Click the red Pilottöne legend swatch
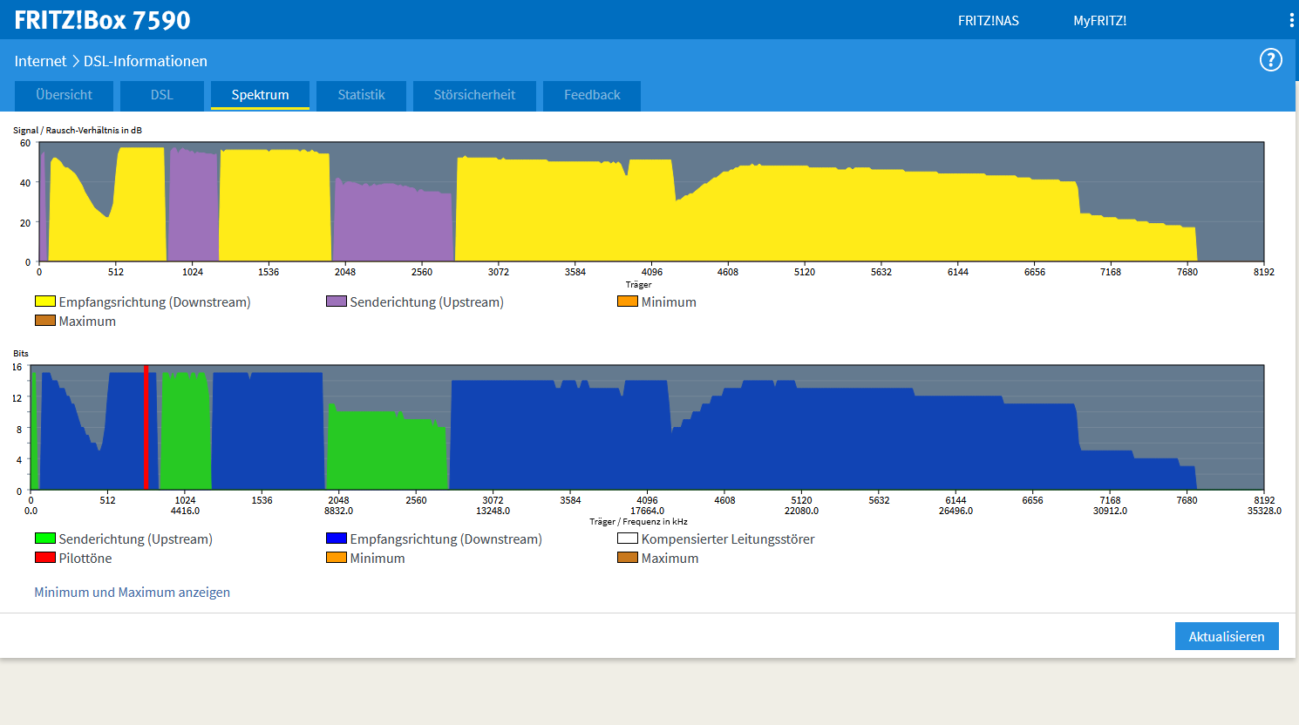1299x725 pixels. (45, 558)
